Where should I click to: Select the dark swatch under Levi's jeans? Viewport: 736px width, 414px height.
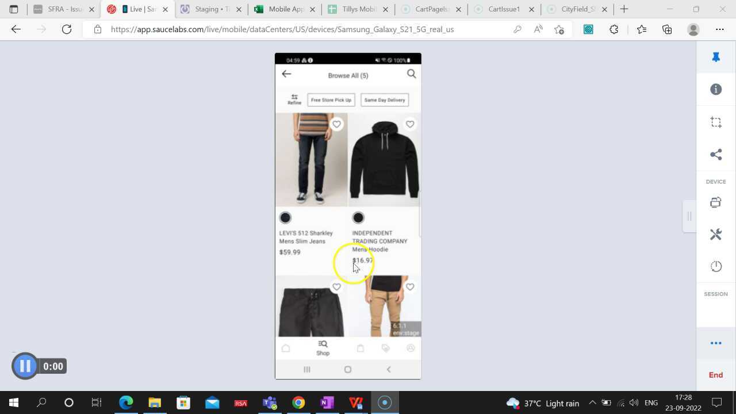click(285, 218)
